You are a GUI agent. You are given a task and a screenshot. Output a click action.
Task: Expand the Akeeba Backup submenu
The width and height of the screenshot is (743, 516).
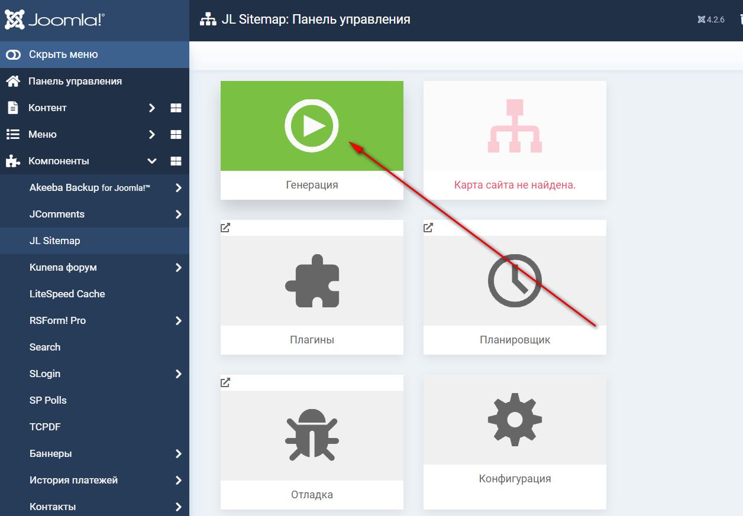coord(178,188)
